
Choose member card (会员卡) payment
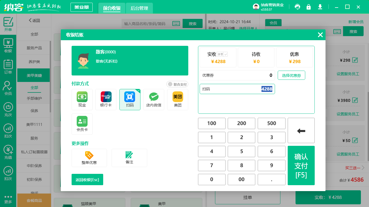tap(82, 124)
